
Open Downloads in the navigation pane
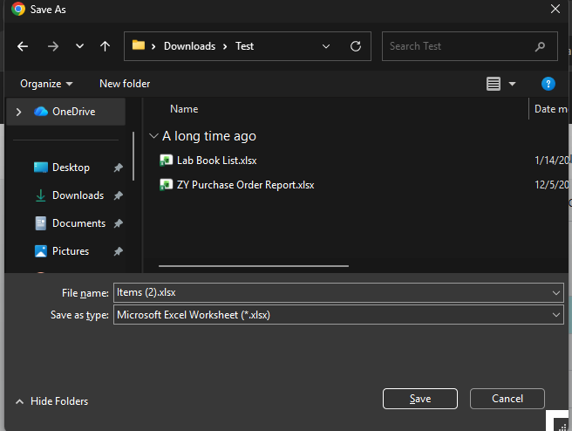(78, 195)
